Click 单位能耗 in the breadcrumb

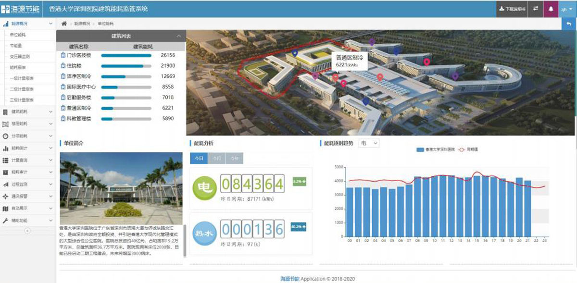point(105,24)
